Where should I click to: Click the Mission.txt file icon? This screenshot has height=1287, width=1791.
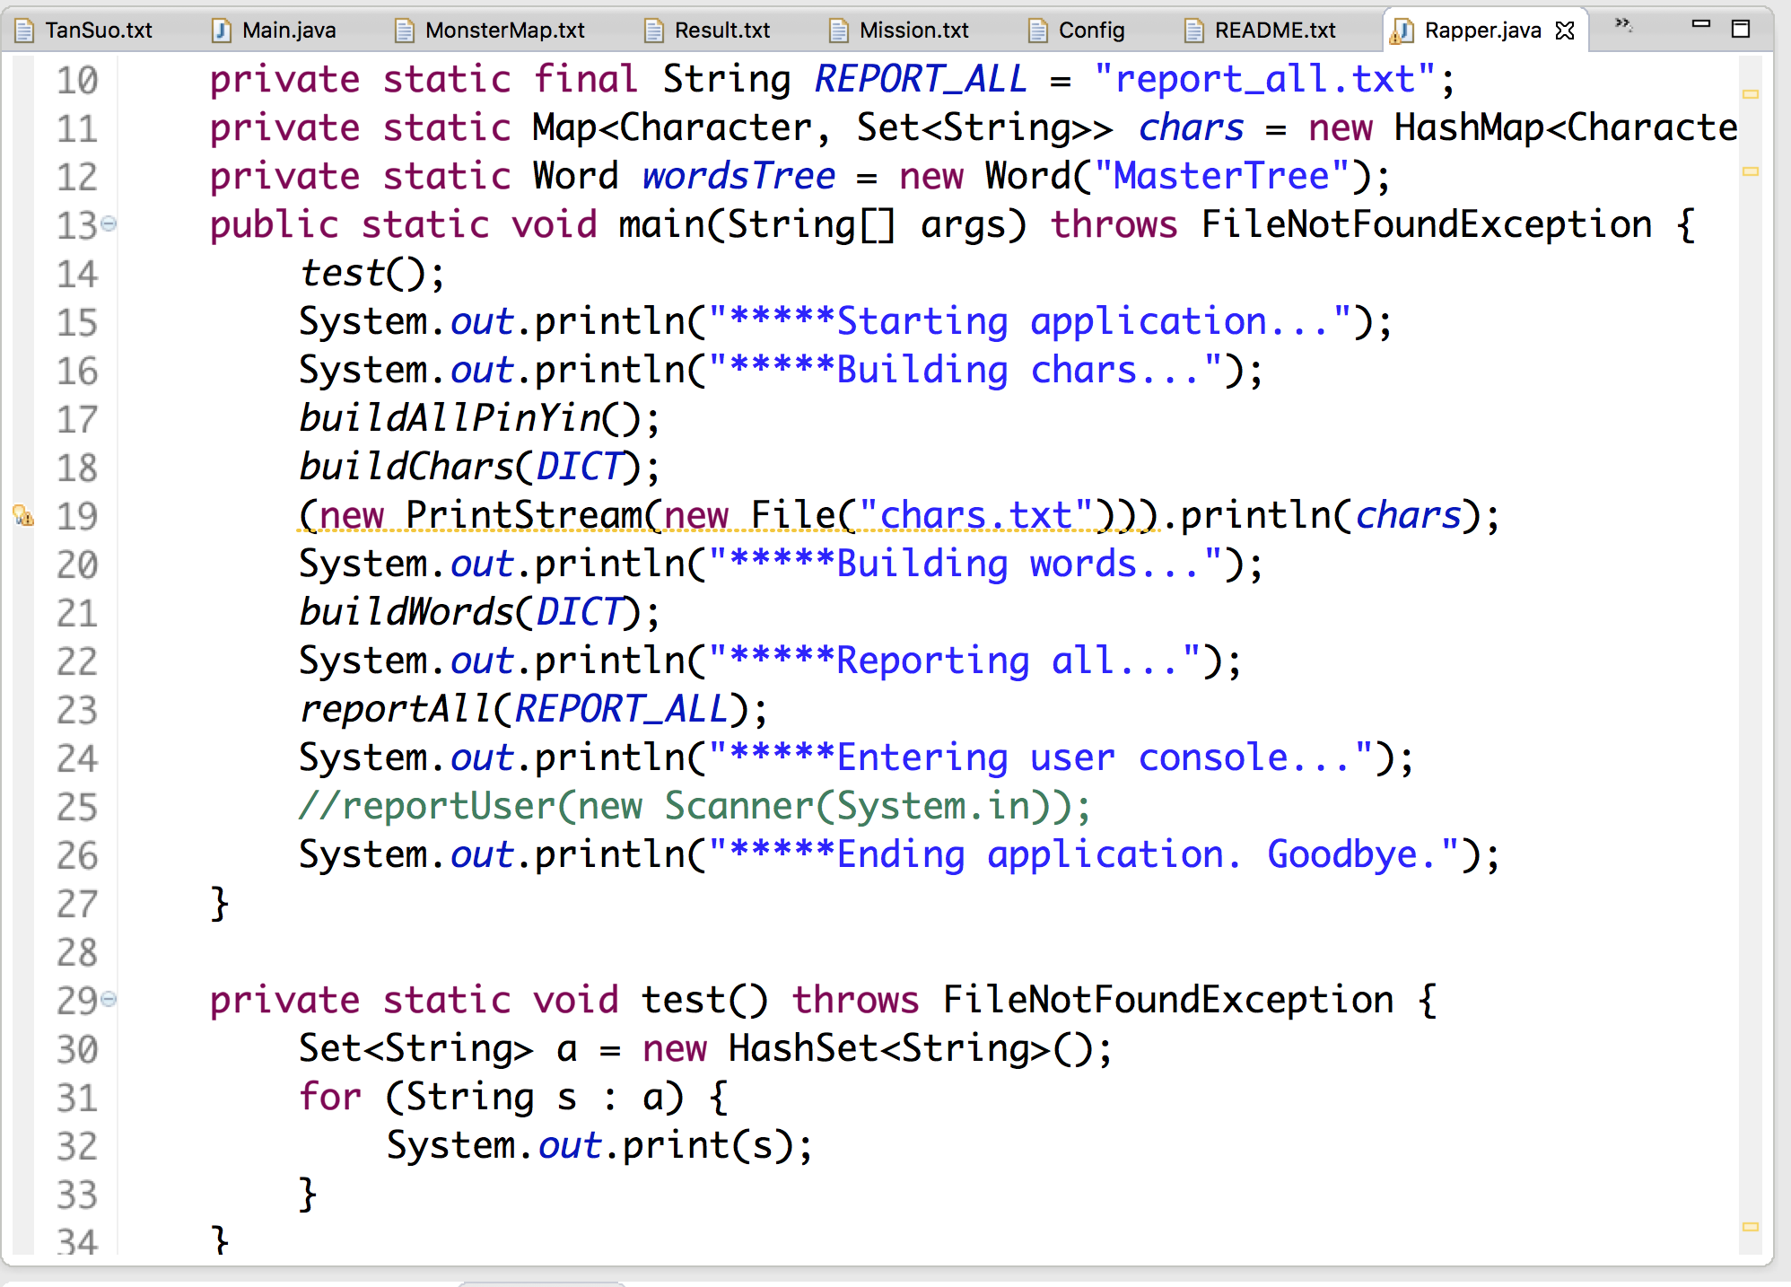[x=839, y=31]
